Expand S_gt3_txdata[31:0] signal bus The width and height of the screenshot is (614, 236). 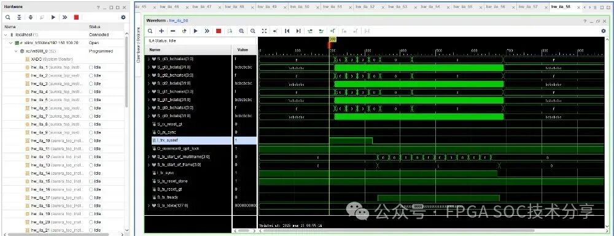[149, 67]
